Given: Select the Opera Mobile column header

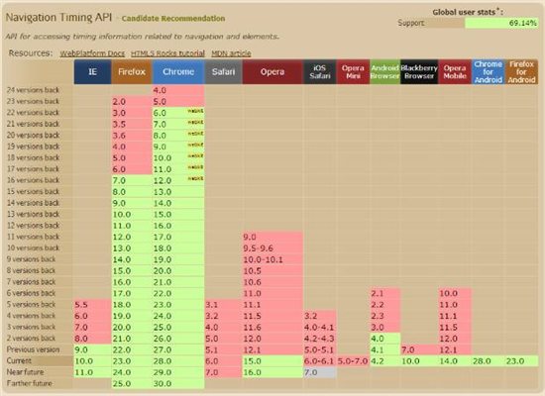Looking at the screenshot, I should tap(455, 72).
